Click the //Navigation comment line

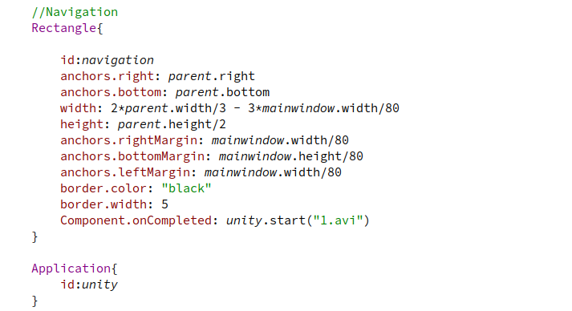pos(75,12)
